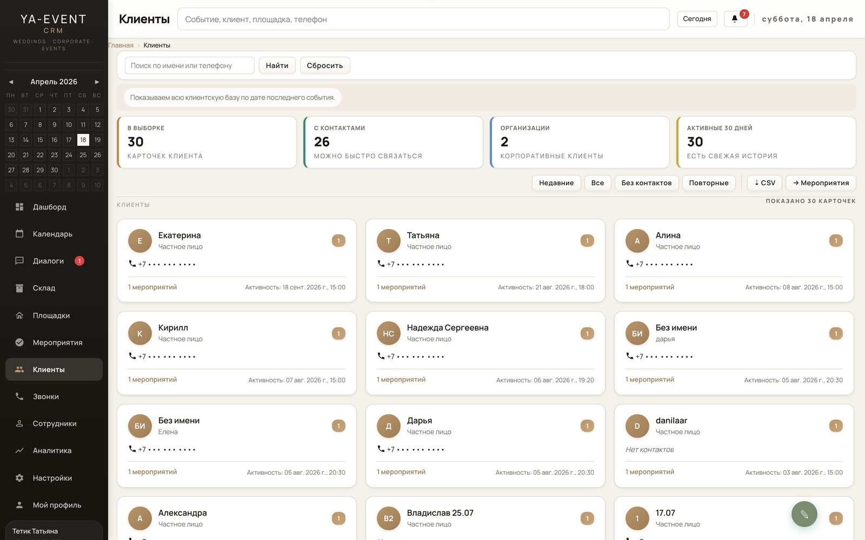865x540 pixels.
Task: Click the Мой профиль user icon
Action: (x=19, y=505)
